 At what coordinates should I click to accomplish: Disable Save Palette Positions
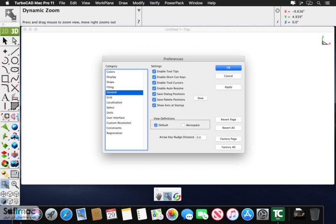click(154, 100)
